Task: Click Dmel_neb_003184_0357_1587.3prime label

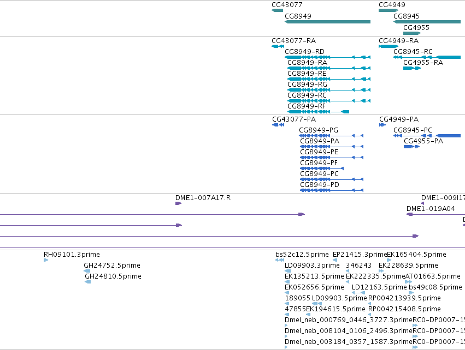Action: coord(349,342)
